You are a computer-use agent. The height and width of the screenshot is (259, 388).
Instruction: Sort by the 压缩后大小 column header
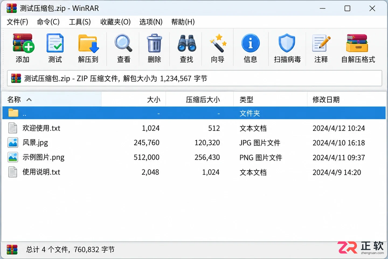click(x=200, y=100)
